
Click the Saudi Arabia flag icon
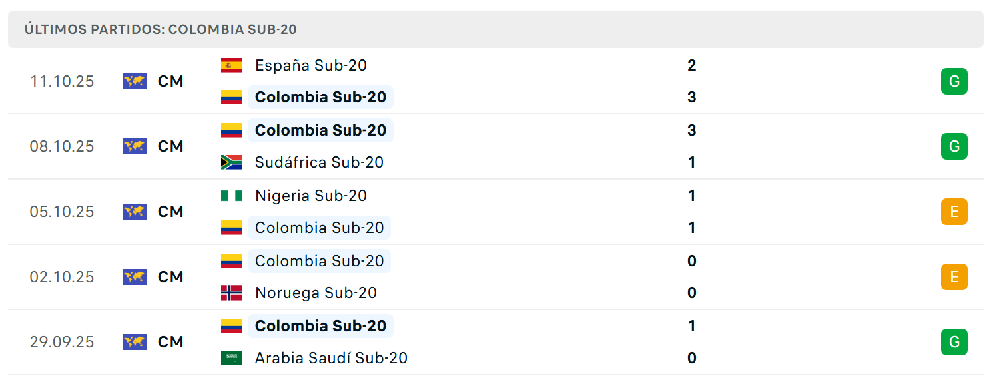[x=232, y=358]
